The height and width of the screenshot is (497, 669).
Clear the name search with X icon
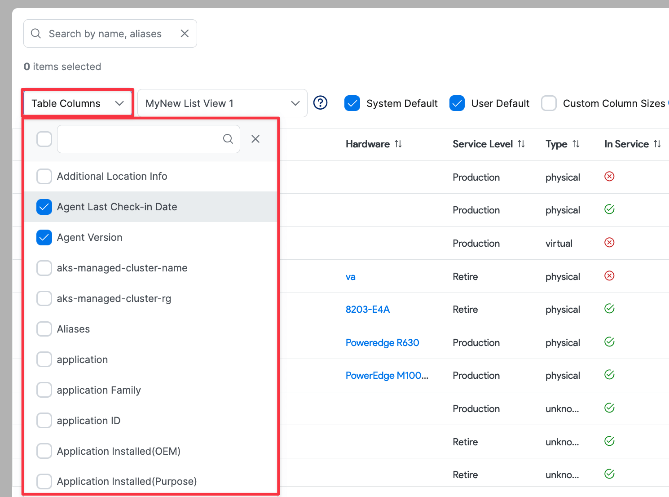pos(185,34)
